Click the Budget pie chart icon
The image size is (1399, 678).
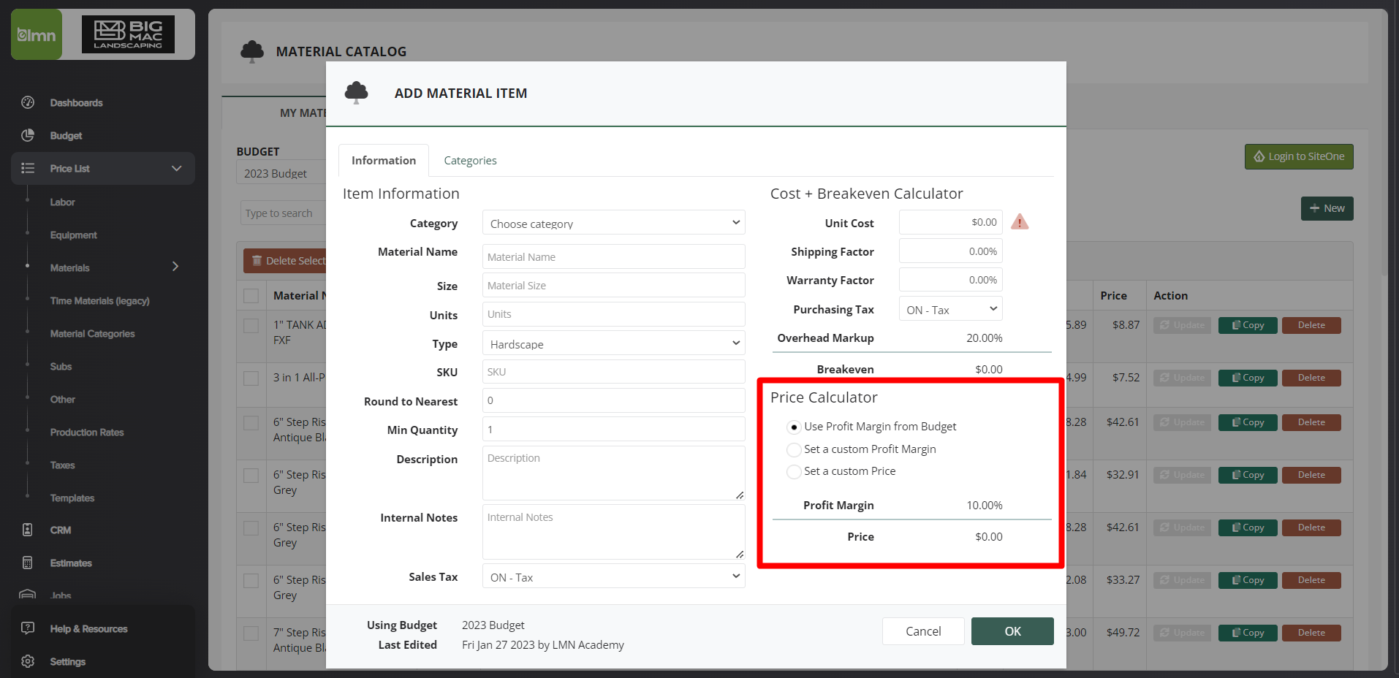[x=28, y=135]
